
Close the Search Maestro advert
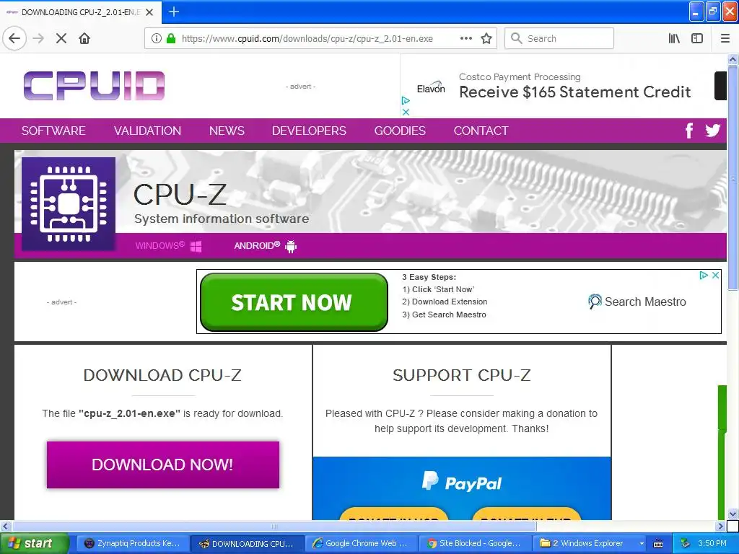pos(715,275)
